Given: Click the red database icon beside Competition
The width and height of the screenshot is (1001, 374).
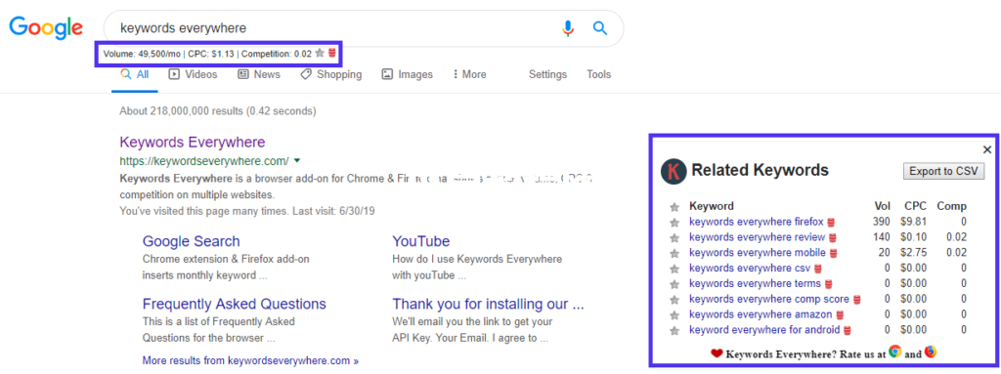Looking at the screenshot, I should (332, 54).
